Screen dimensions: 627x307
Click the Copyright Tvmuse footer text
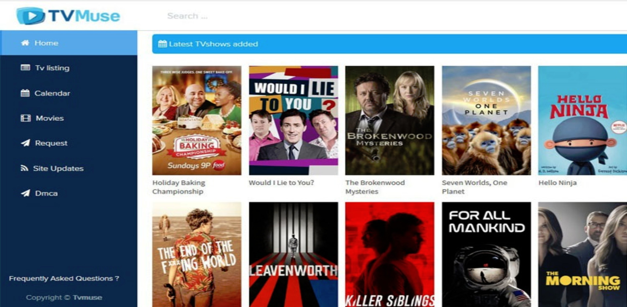(x=64, y=297)
